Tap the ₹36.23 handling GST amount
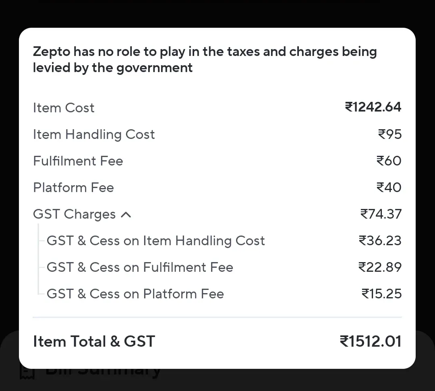 (380, 240)
